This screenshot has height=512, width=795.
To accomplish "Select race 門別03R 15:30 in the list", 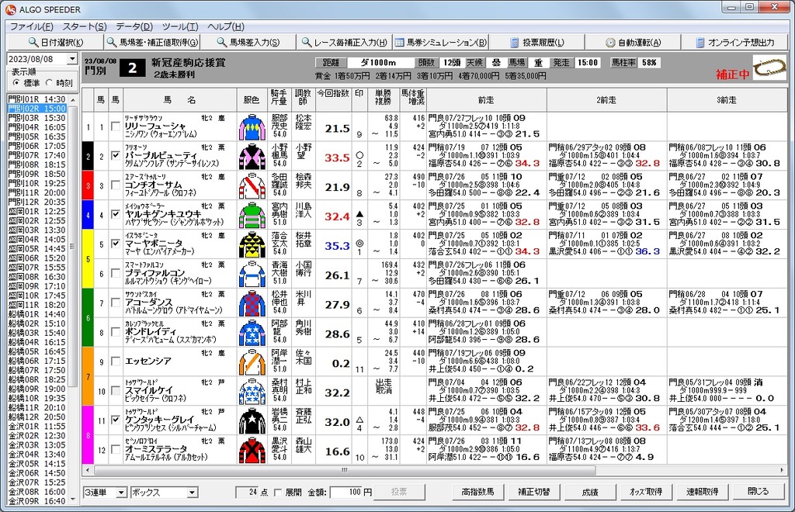I will 37,118.
